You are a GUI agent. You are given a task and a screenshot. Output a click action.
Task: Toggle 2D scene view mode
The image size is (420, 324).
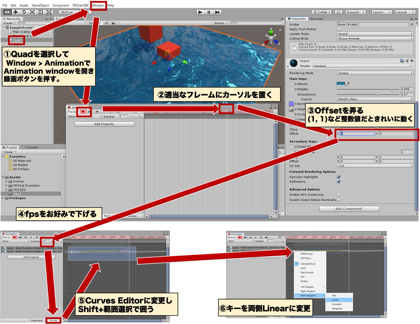coord(92,23)
